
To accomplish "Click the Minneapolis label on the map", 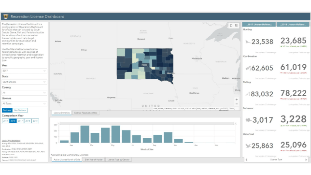I will coord(197,58).
